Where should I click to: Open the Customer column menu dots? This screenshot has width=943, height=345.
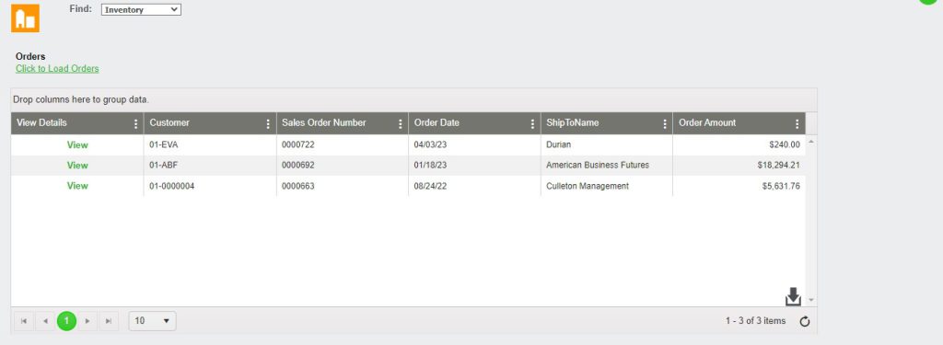[268, 124]
